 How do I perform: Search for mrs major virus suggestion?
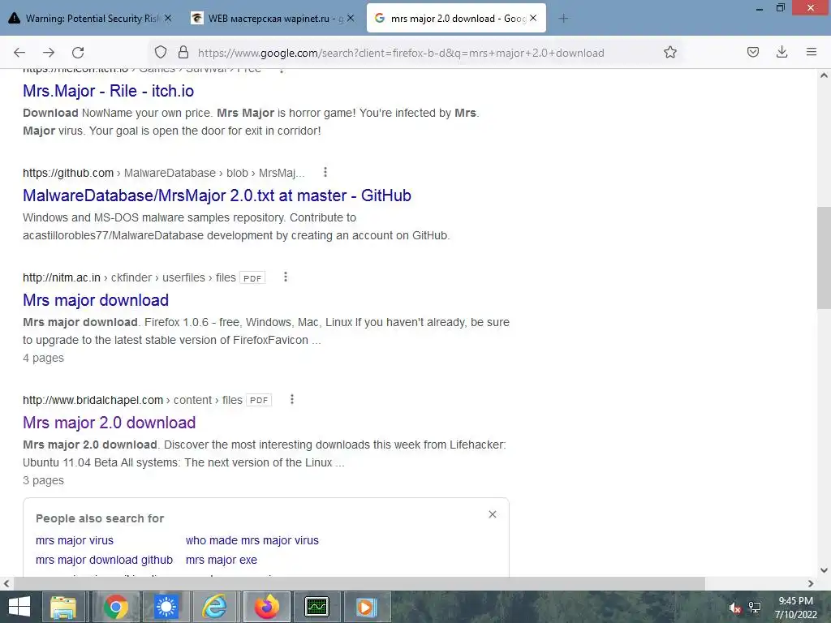tap(75, 540)
